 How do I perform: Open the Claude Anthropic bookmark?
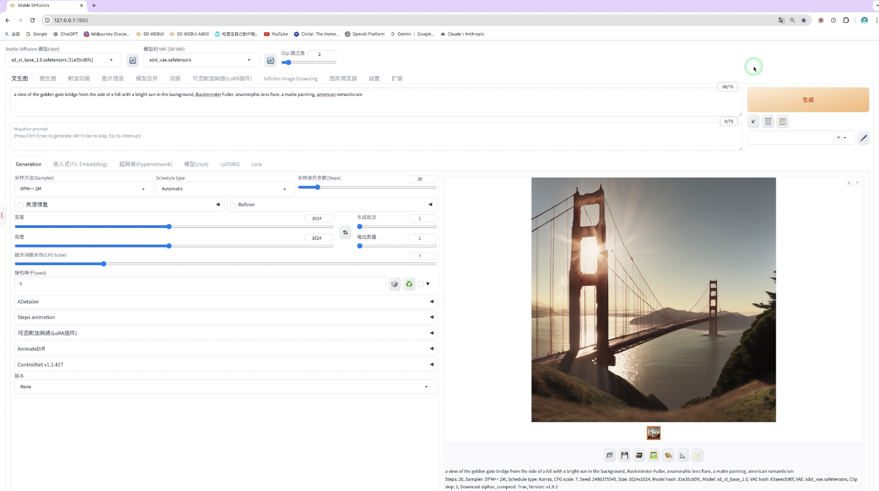tap(462, 34)
